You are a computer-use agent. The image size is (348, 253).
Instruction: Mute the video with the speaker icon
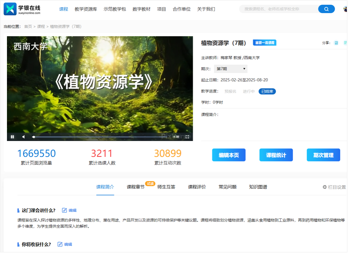(24, 137)
